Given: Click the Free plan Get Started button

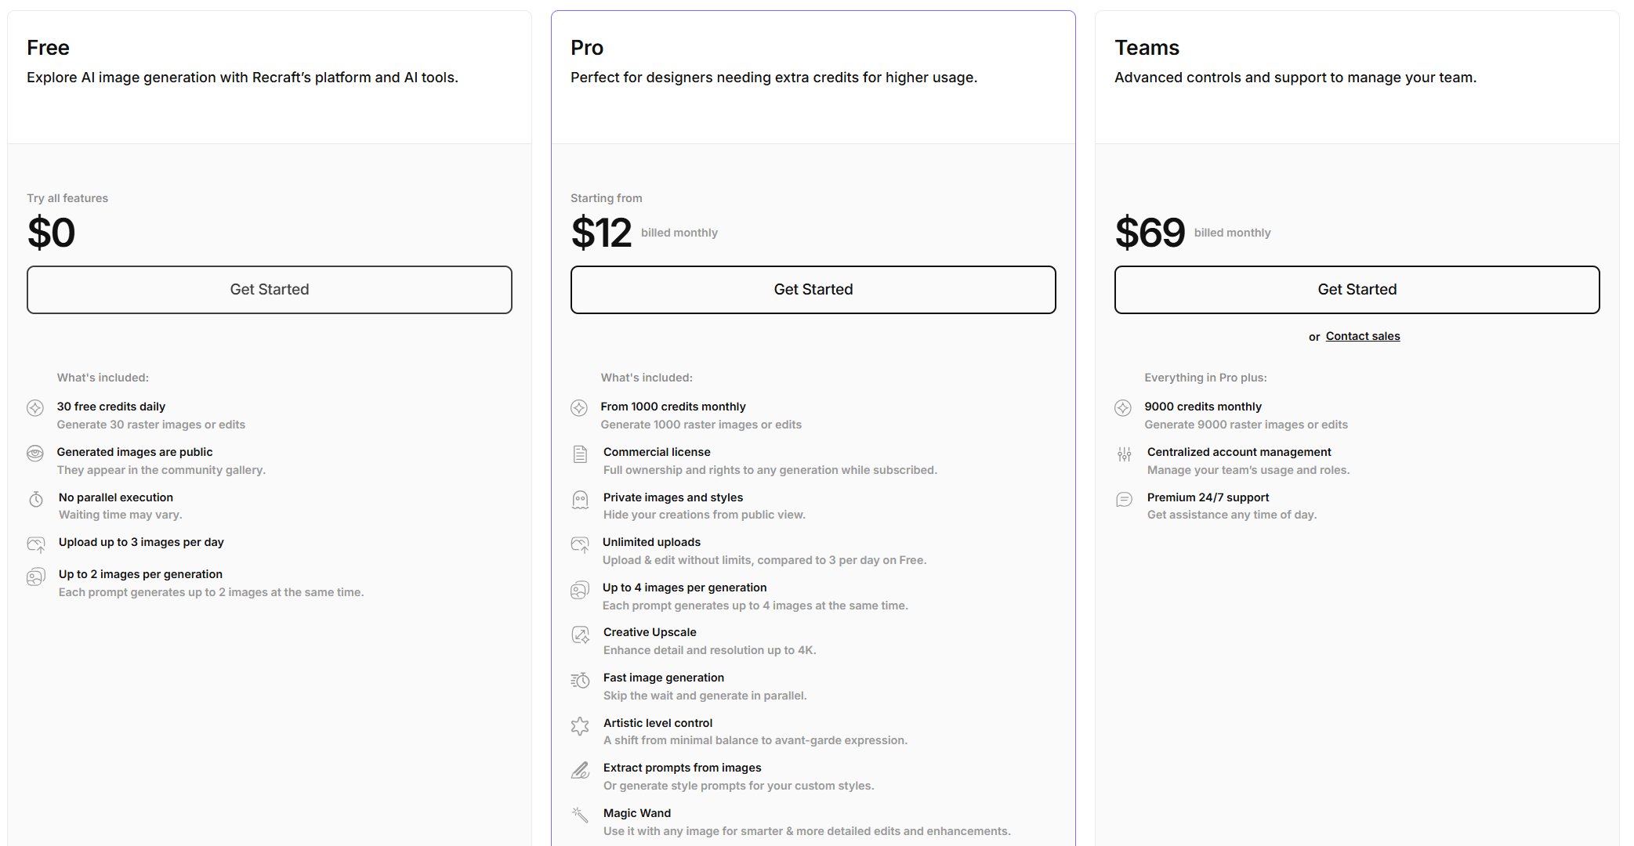Looking at the screenshot, I should click(x=269, y=290).
